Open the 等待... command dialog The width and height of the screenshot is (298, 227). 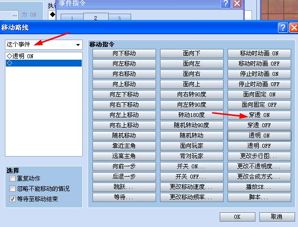(x=124, y=197)
